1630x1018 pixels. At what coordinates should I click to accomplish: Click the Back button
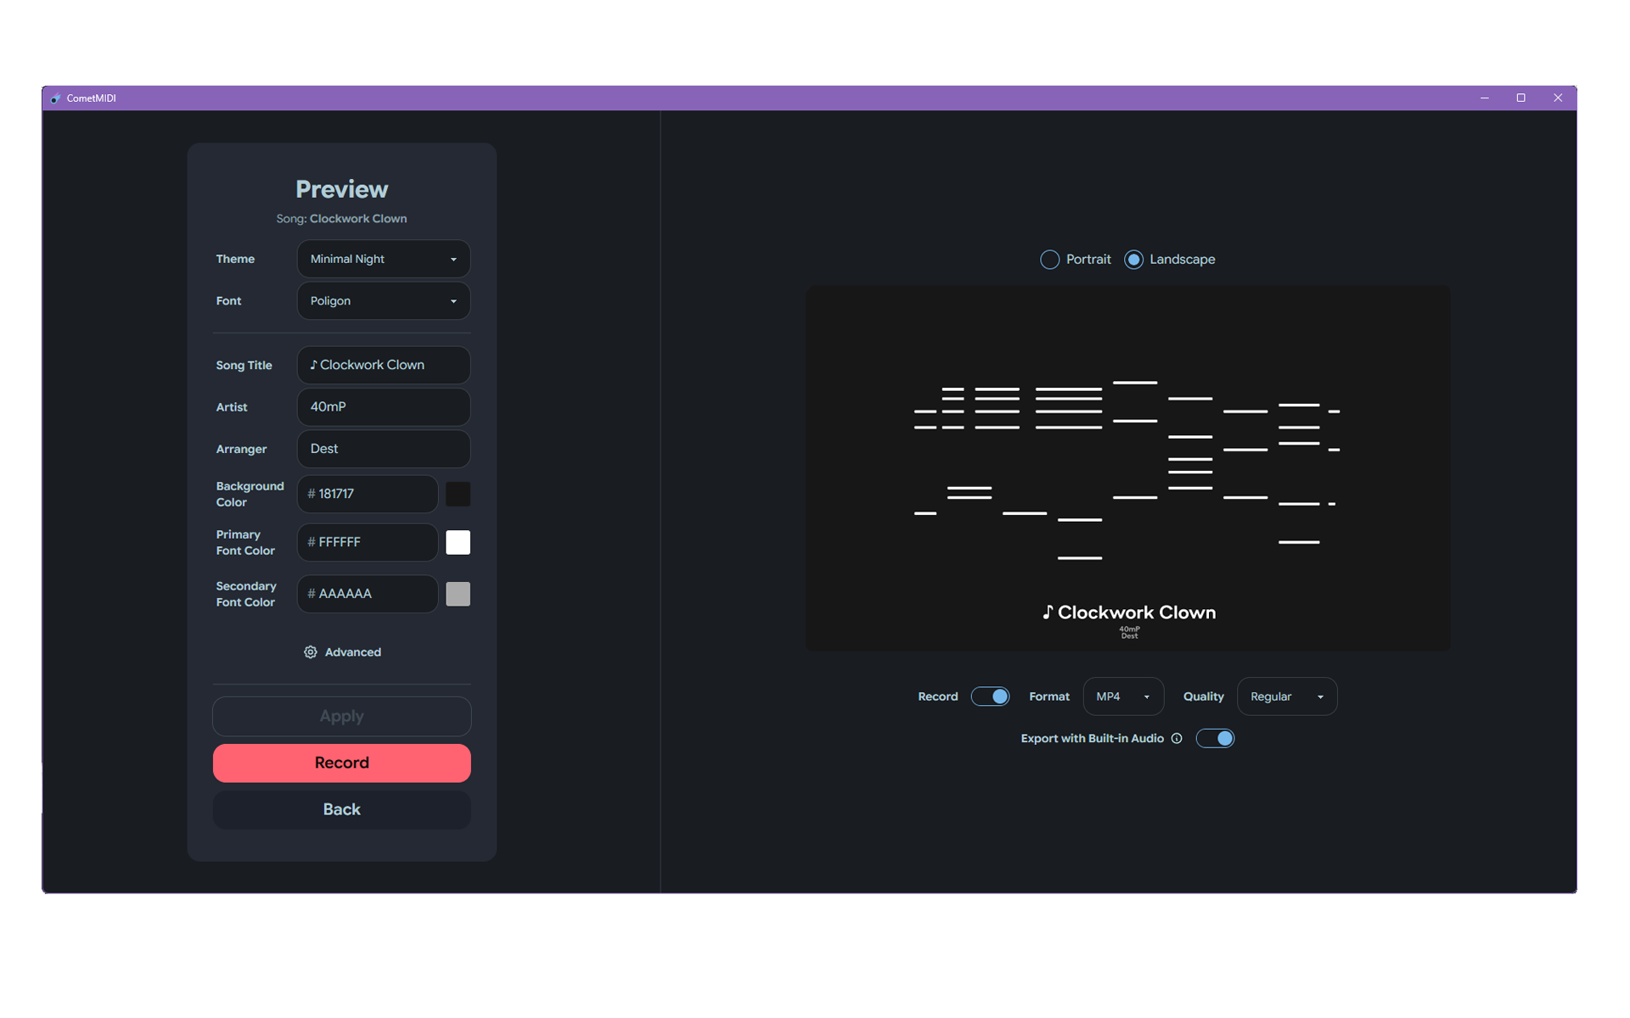pyautogui.click(x=342, y=809)
